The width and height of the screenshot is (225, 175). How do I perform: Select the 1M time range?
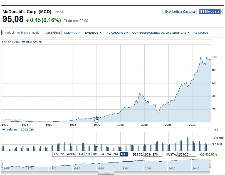(81, 154)
